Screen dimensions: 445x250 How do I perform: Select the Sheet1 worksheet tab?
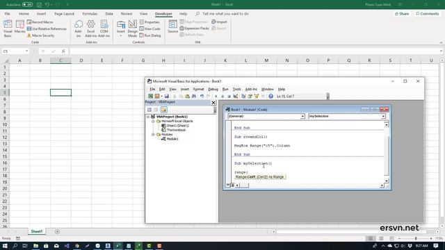[37, 231]
